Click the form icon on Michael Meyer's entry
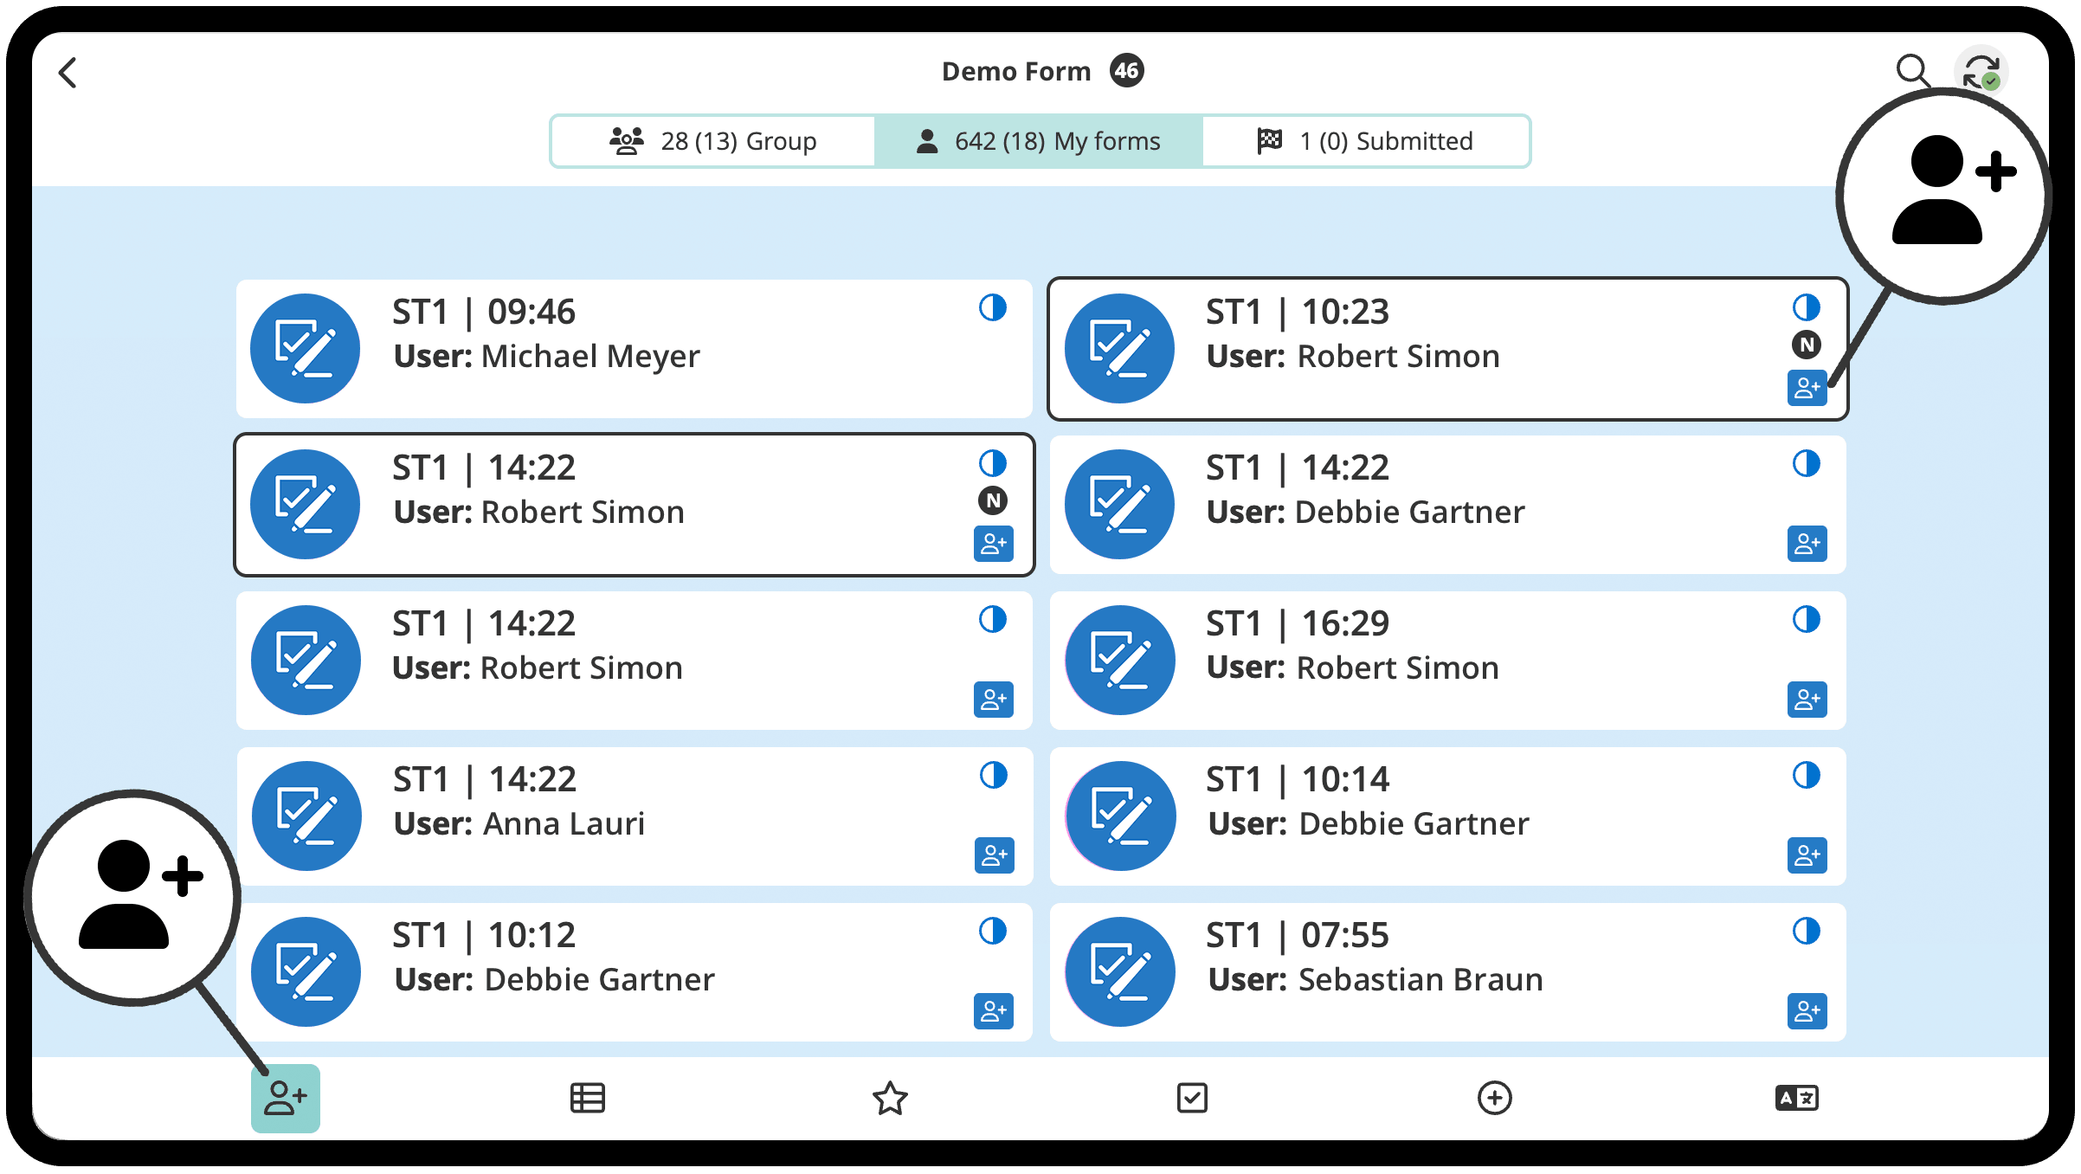 (x=305, y=348)
